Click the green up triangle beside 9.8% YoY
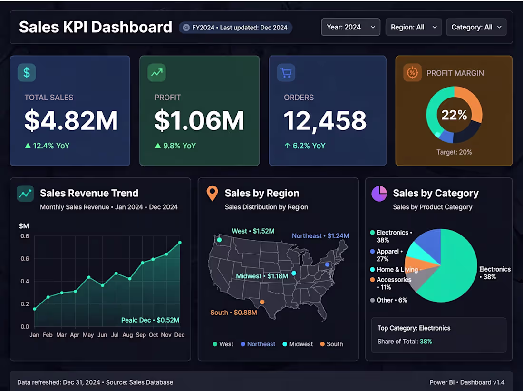 pos(158,146)
